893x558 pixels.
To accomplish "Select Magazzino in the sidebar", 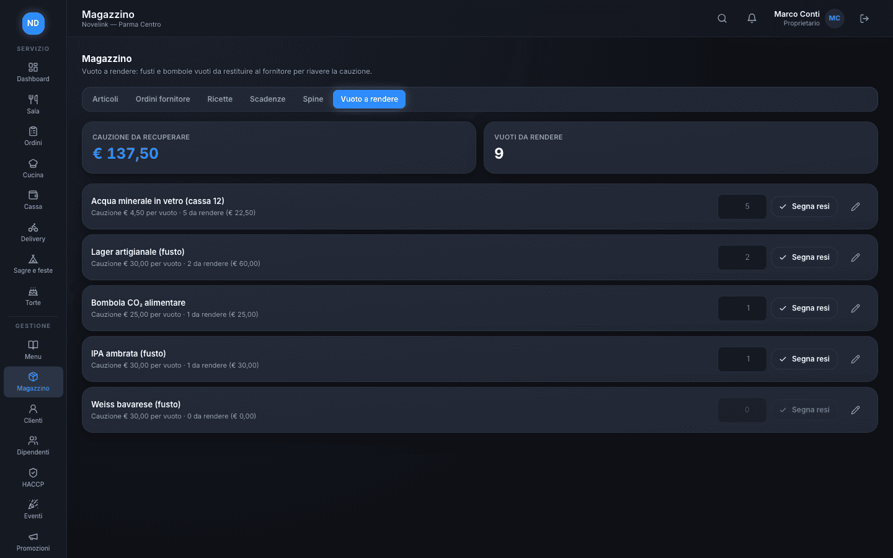I will [x=33, y=382].
